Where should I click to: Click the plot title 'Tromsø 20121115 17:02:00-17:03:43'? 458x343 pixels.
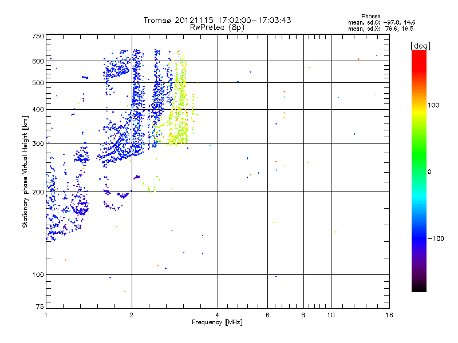(217, 20)
